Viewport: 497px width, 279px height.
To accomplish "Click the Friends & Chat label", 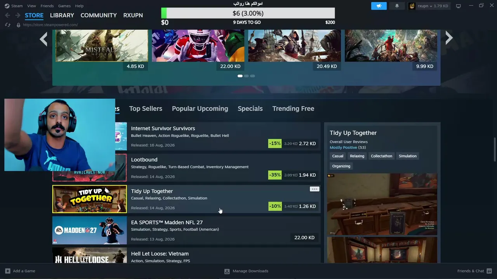I will coord(471,271).
